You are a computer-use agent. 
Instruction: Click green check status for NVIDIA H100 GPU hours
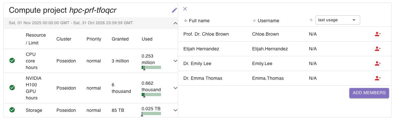pyautogui.click(x=12, y=88)
